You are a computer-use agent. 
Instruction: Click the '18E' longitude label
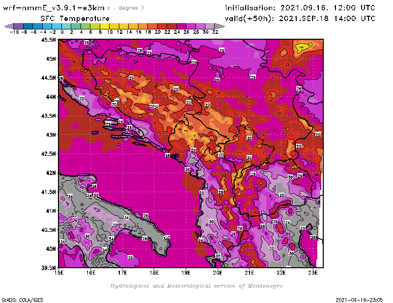tap(154, 273)
